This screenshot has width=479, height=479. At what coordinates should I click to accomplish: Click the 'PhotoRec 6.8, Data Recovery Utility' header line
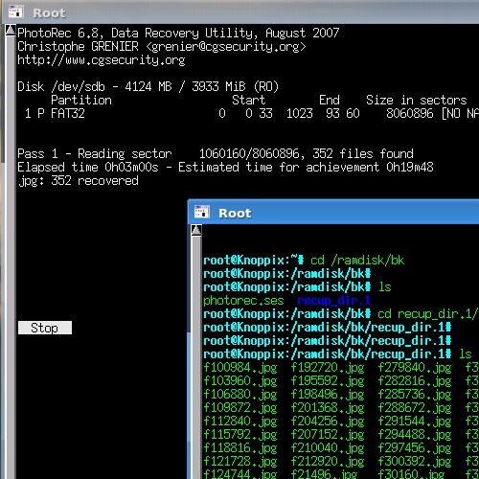tap(178, 33)
